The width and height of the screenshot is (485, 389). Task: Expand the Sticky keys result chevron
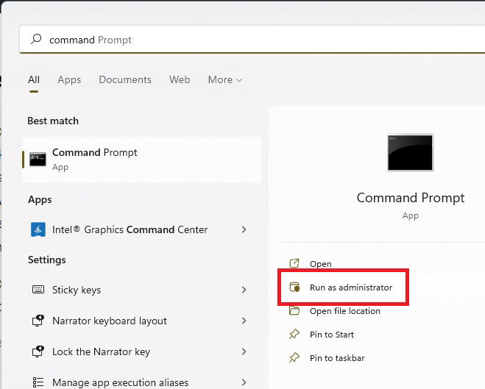pos(244,290)
